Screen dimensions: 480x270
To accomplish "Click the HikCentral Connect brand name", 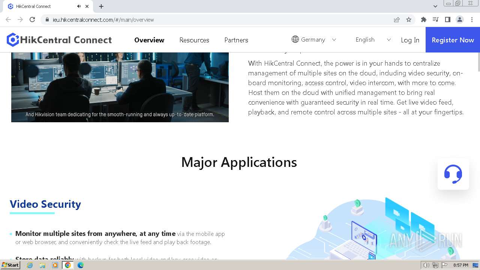I will [66, 40].
